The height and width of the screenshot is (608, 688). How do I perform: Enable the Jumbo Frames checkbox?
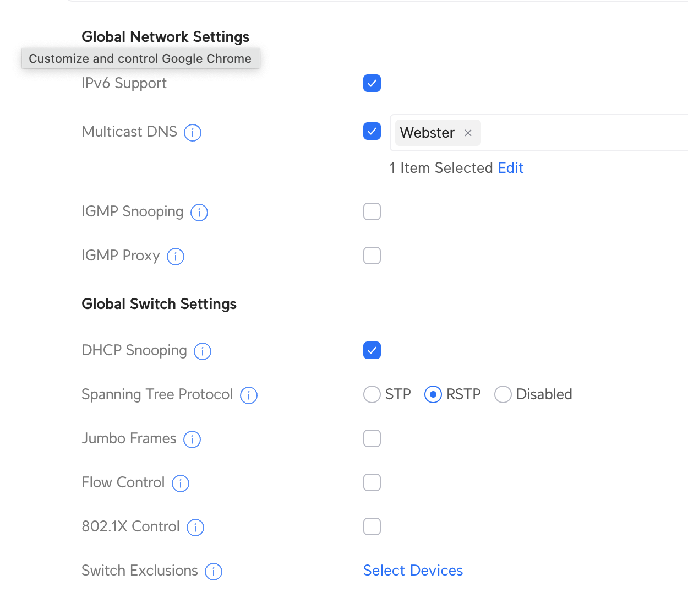pos(372,438)
